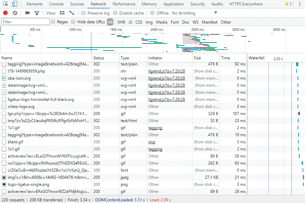Clear the network log
The height and width of the screenshot is (203, 305).
pos(15,13)
